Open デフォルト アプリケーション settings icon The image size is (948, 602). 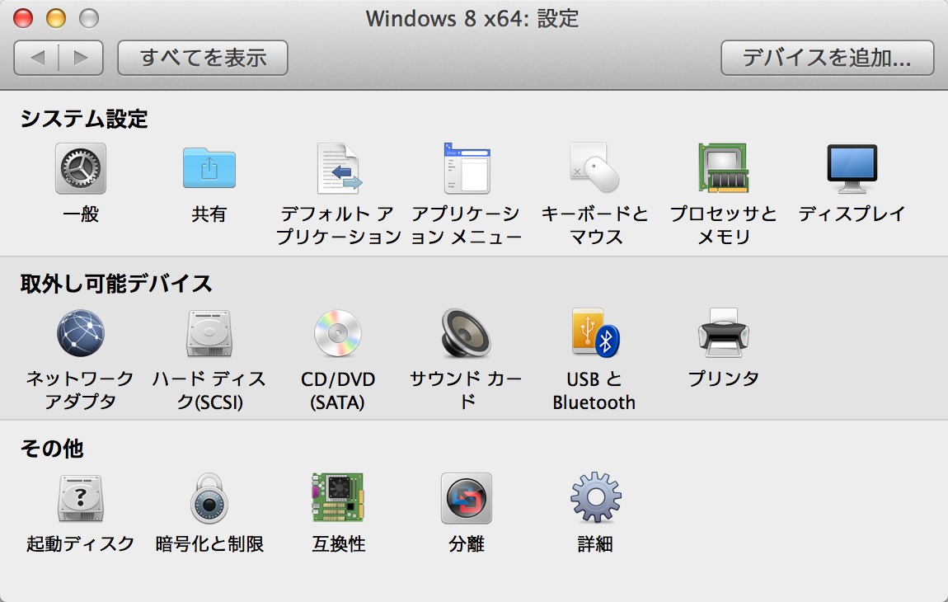coord(338,168)
